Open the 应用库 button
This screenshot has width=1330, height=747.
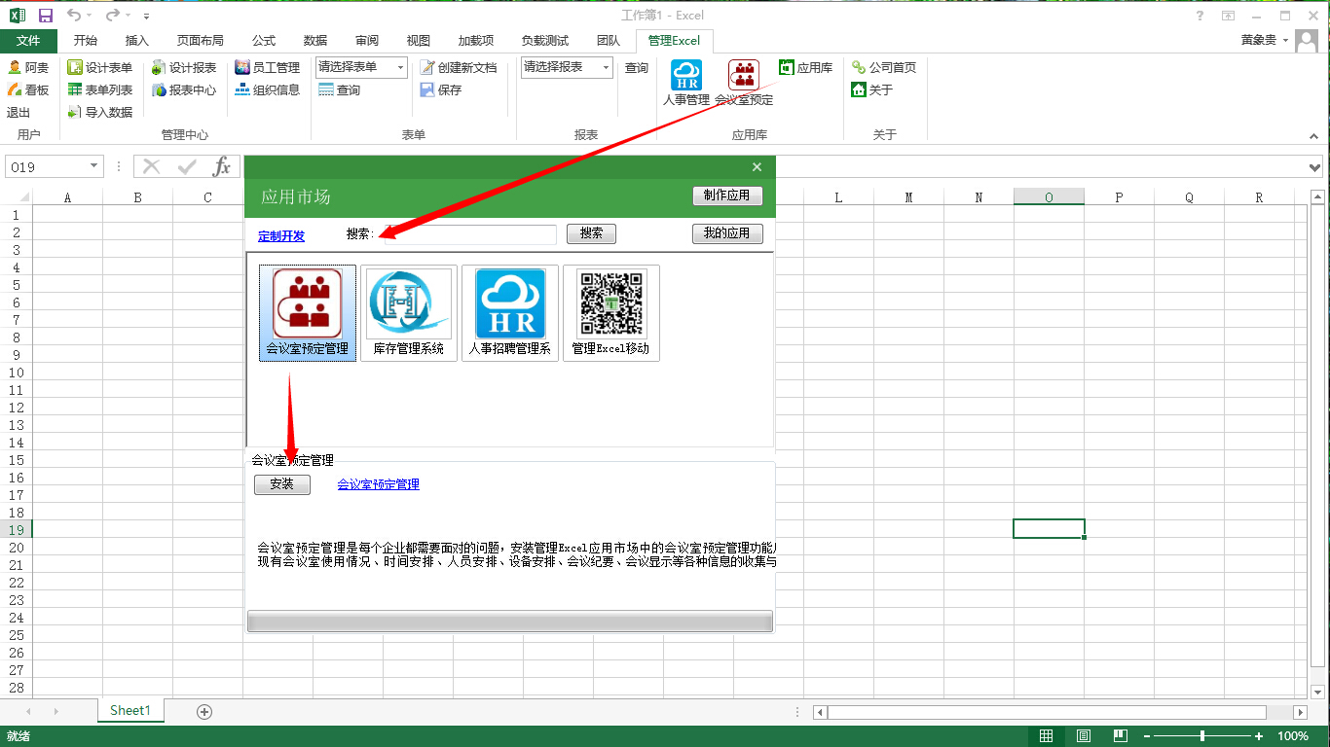tap(806, 67)
